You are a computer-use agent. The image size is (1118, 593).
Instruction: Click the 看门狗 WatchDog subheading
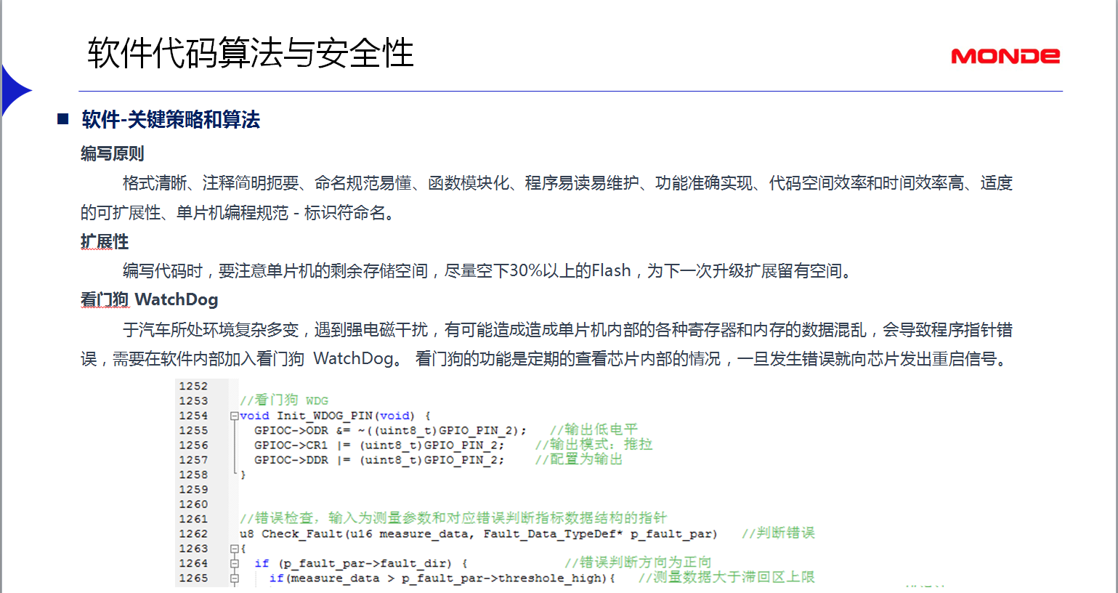click(x=149, y=299)
